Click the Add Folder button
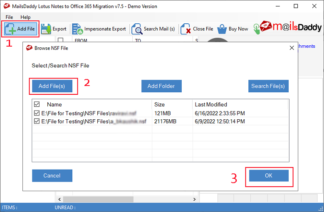324x212 pixels. [x=161, y=86]
